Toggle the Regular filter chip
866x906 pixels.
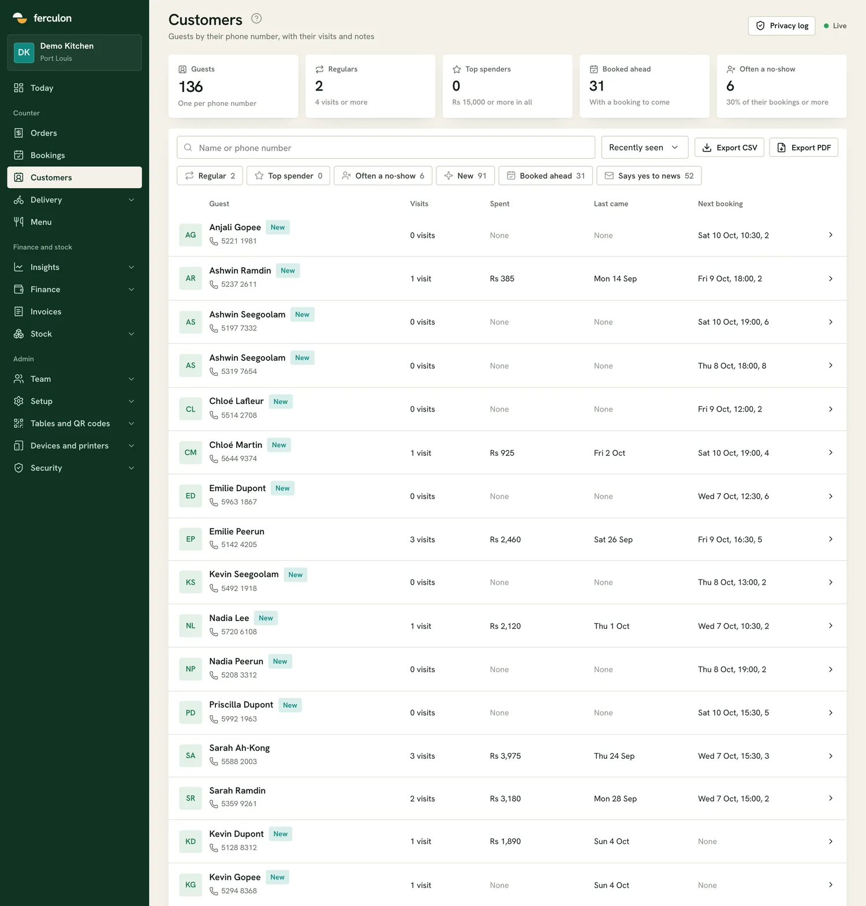coord(210,175)
